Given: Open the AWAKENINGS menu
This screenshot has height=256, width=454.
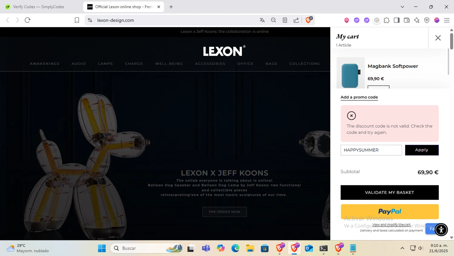Looking at the screenshot, I should tap(45, 64).
